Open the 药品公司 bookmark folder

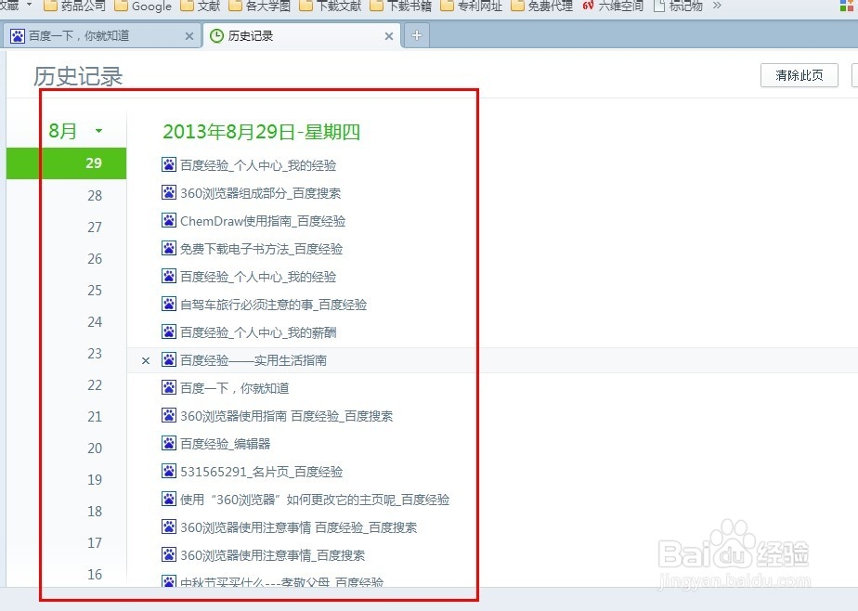point(75,6)
